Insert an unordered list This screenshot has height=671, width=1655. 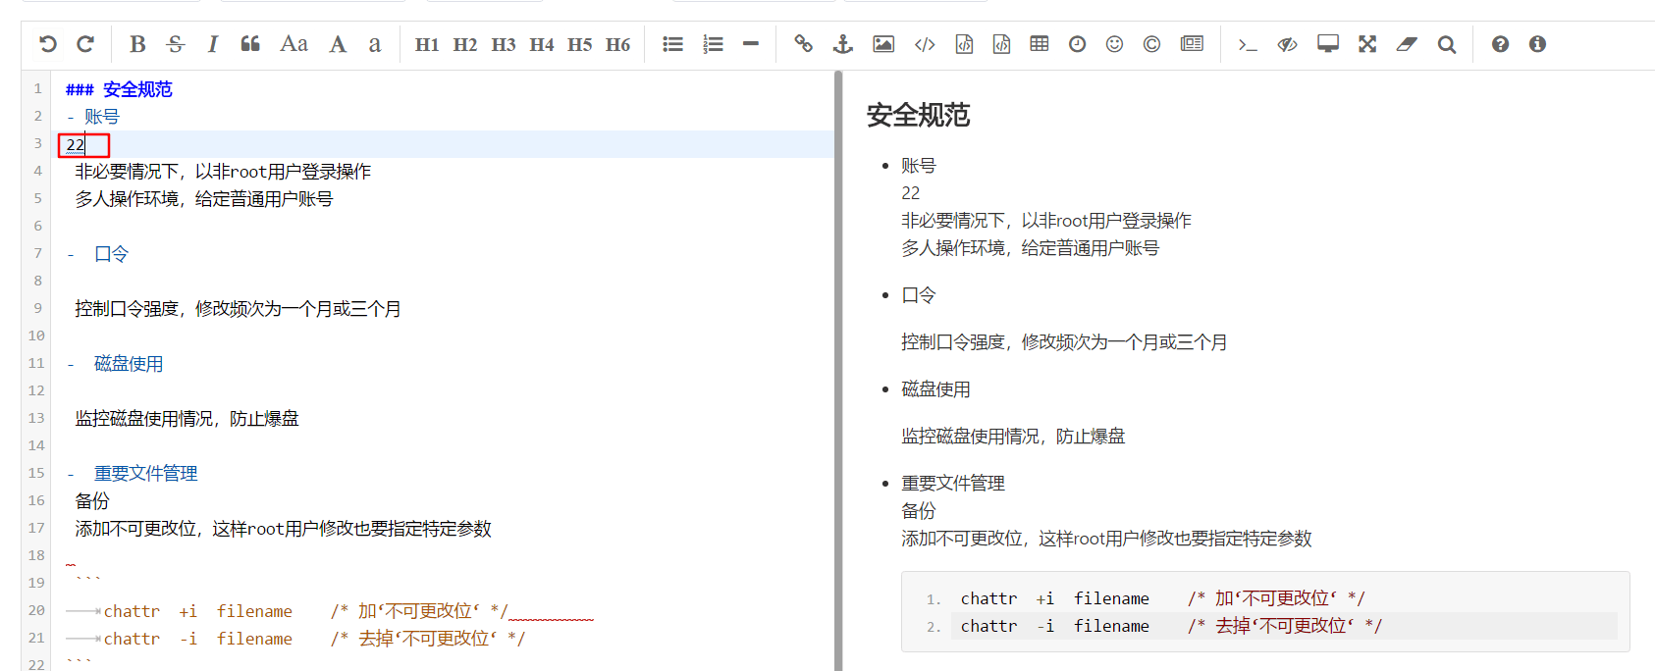[672, 44]
